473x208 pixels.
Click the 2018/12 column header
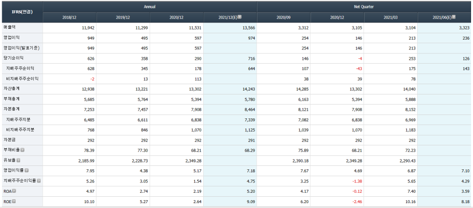tap(70, 18)
